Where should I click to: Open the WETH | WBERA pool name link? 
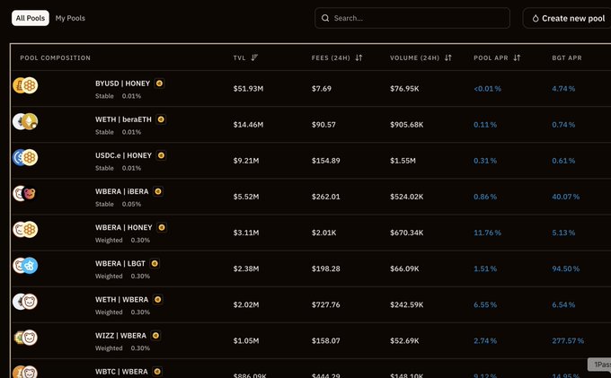pos(121,299)
